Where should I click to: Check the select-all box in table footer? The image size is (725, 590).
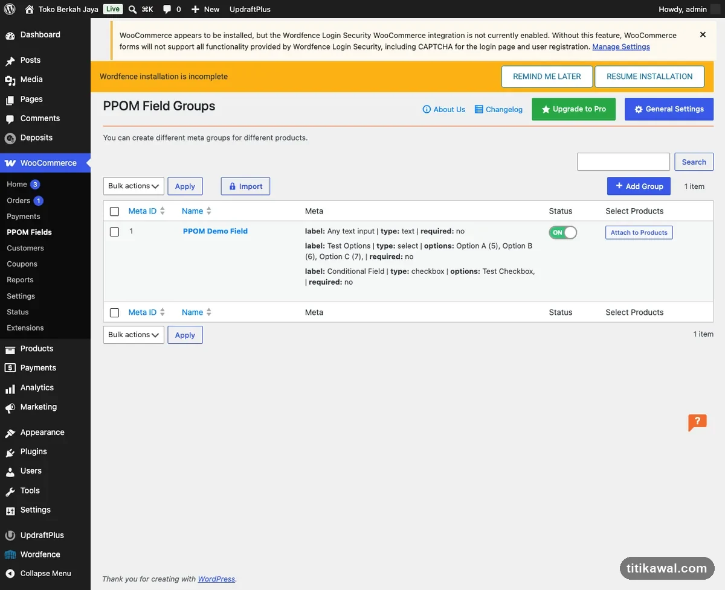pos(115,313)
